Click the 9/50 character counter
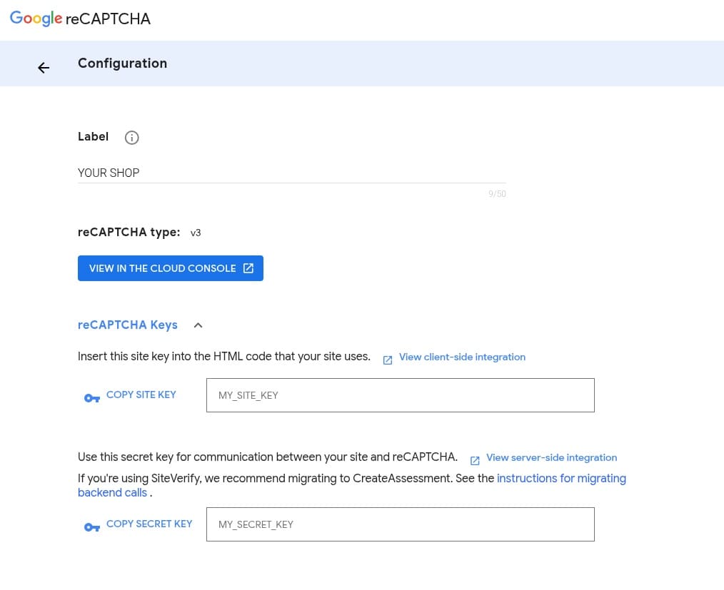 [x=497, y=194]
